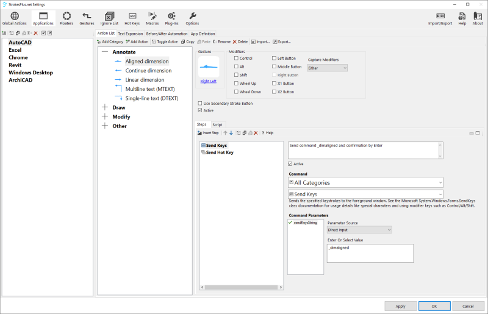Switch to the Script tab
Image resolution: width=488 pixels, height=314 pixels.
(x=217, y=124)
